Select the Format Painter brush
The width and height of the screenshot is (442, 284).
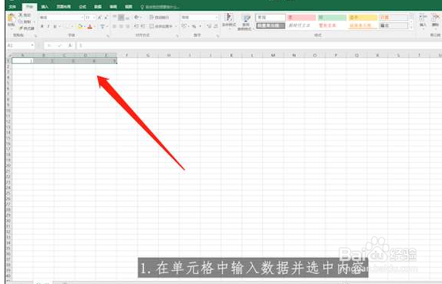pyautogui.click(x=21, y=29)
